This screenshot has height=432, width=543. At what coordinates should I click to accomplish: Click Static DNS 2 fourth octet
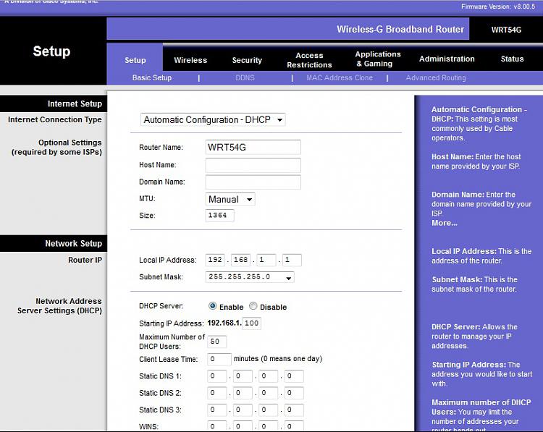click(x=294, y=393)
